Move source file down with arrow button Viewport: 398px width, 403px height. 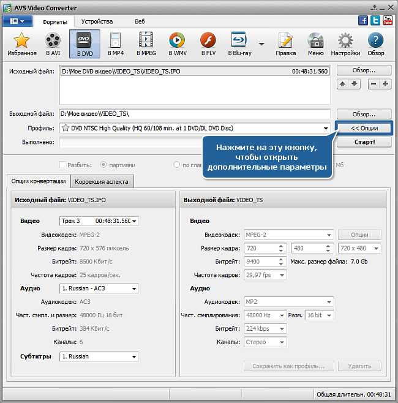coord(355,84)
